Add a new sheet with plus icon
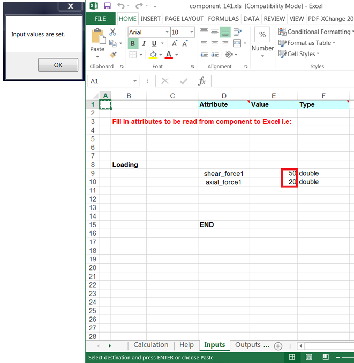Screen dimensions: 354x363 278,346
